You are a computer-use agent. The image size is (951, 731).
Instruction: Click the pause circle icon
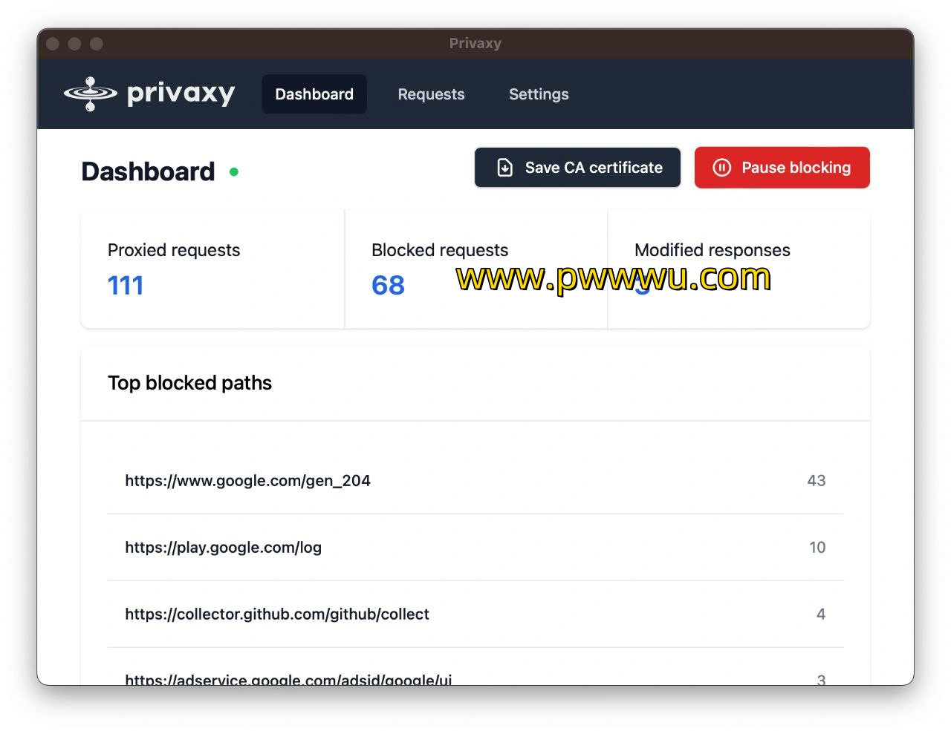point(721,168)
